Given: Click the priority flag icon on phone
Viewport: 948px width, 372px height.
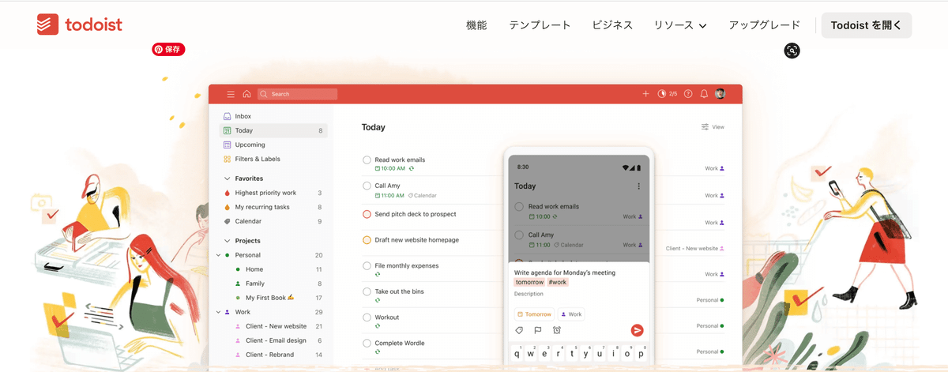Looking at the screenshot, I should (538, 330).
